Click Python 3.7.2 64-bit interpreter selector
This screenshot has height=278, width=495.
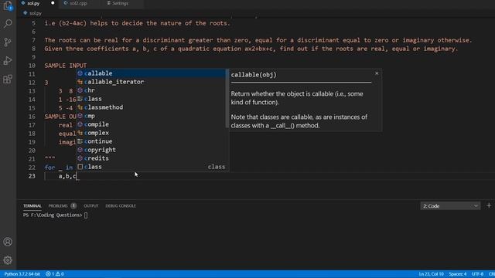click(22, 274)
